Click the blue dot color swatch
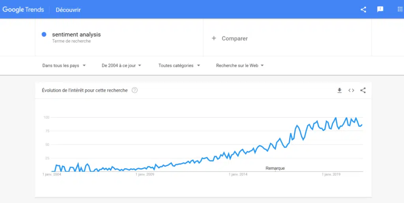Viewport: 404px width, 203px height. 44,34
